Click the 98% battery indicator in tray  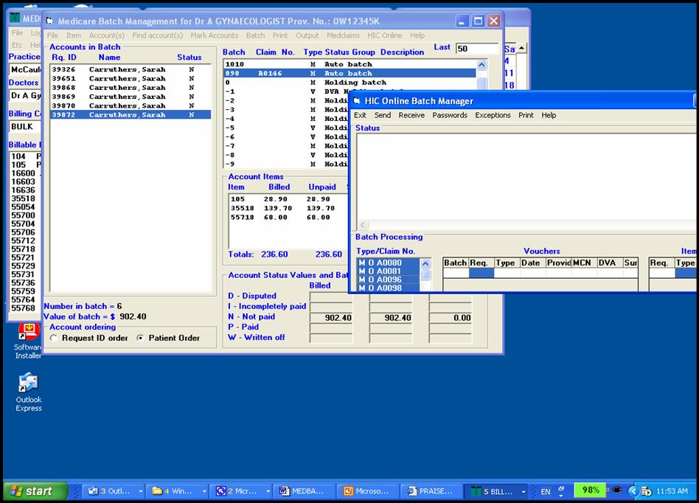click(x=590, y=490)
